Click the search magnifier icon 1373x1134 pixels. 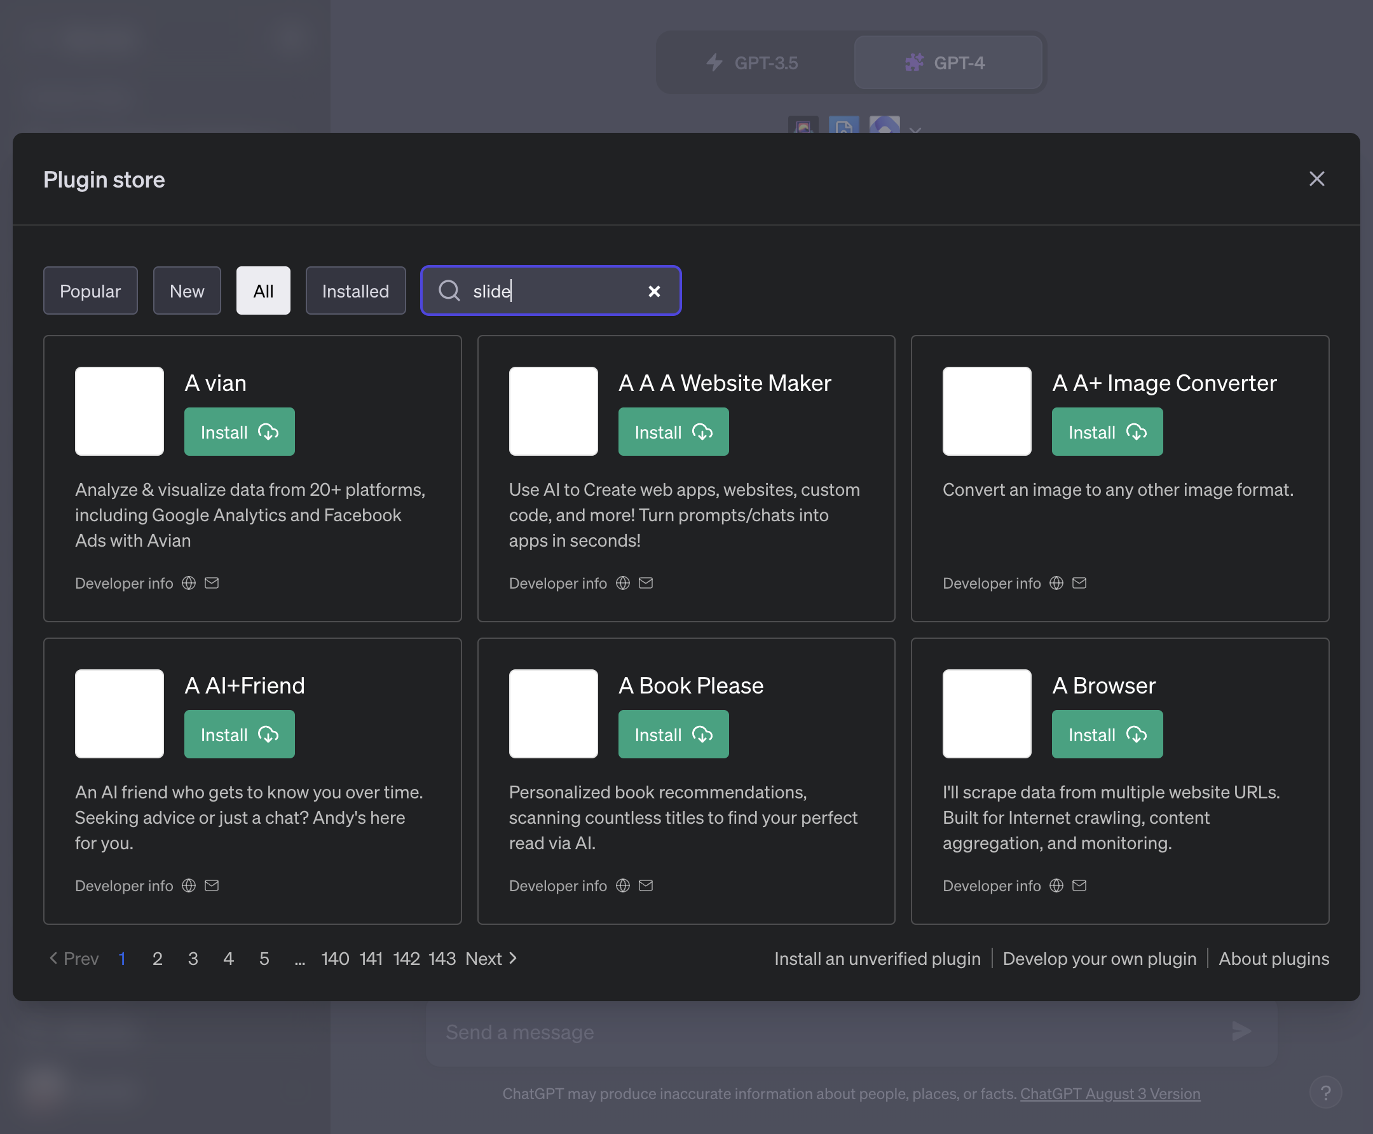(449, 290)
